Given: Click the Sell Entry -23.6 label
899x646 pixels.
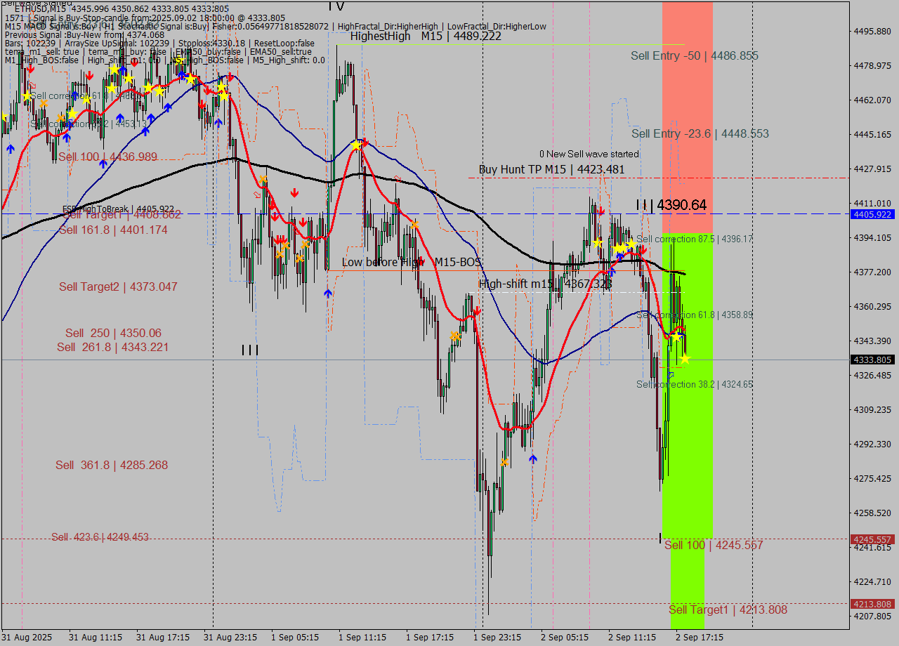Looking at the screenshot, I should pyautogui.click(x=700, y=133).
